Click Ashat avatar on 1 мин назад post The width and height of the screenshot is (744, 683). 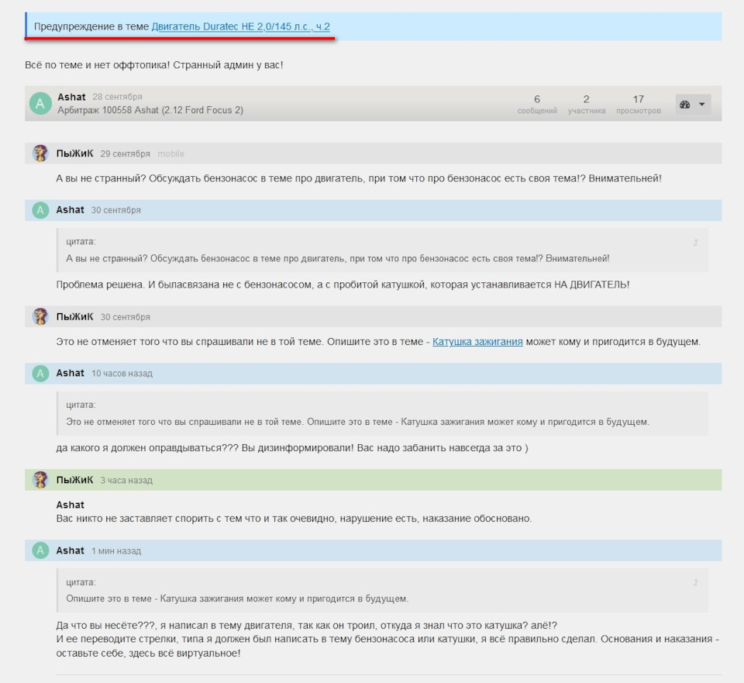(40, 550)
